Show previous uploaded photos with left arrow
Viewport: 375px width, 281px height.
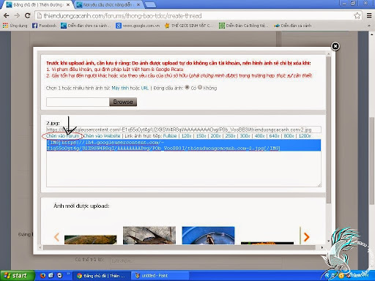(56, 236)
